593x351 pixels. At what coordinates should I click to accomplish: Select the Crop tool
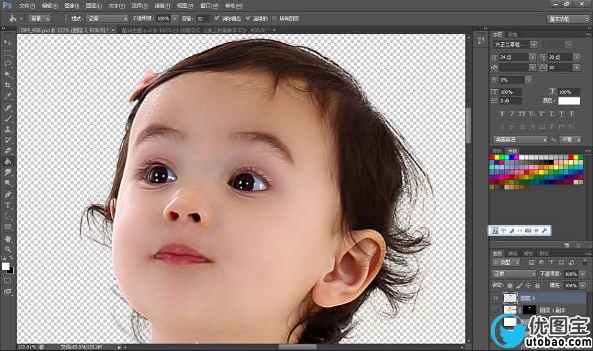click(x=7, y=86)
